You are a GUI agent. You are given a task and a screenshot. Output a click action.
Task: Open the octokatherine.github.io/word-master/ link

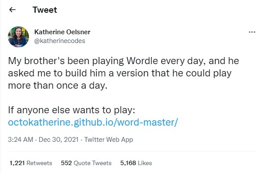point(93,123)
